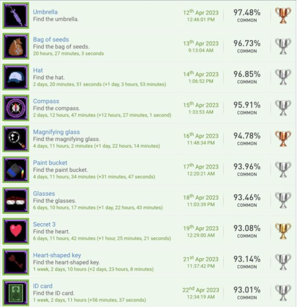Go to the Heart-shaped key trophy page
297x307 pixels.
pos(57,255)
